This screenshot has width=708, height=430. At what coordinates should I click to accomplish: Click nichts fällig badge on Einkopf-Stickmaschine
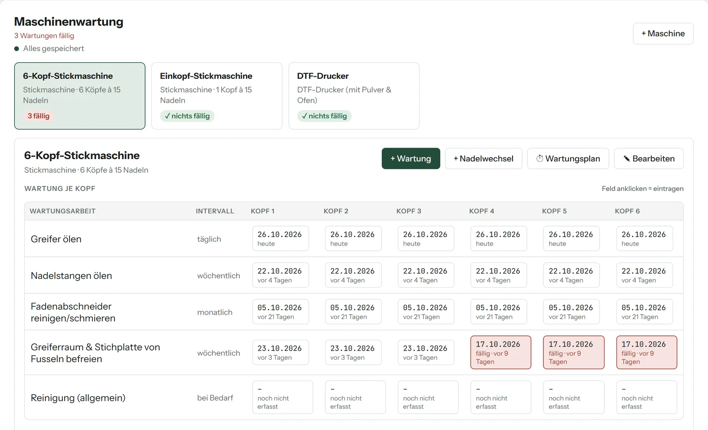point(187,116)
